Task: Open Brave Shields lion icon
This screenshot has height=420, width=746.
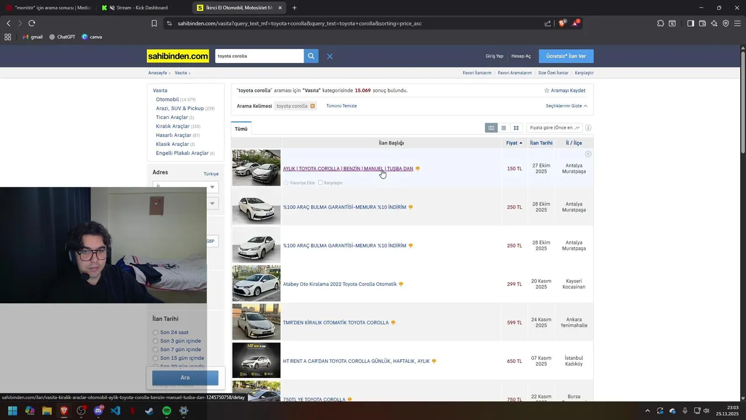Action: coord(562,23)
